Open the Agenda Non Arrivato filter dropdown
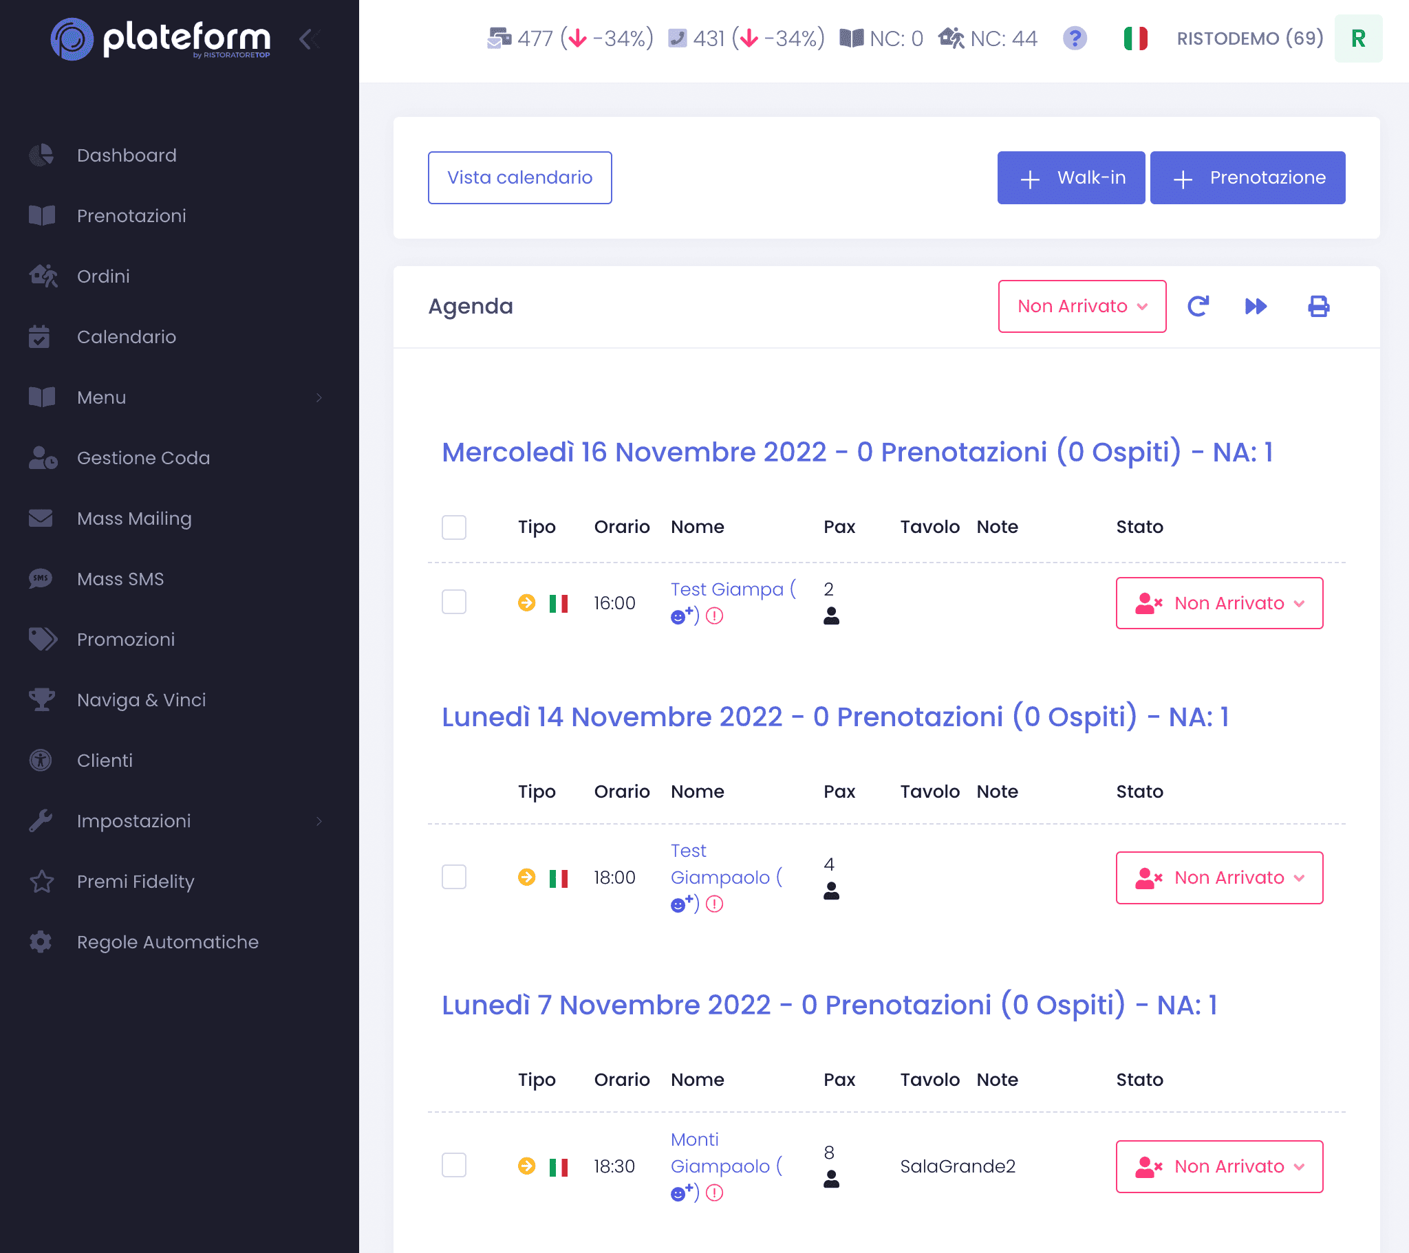This screenshot has width=1409, height=1253. pos(1082,306)
